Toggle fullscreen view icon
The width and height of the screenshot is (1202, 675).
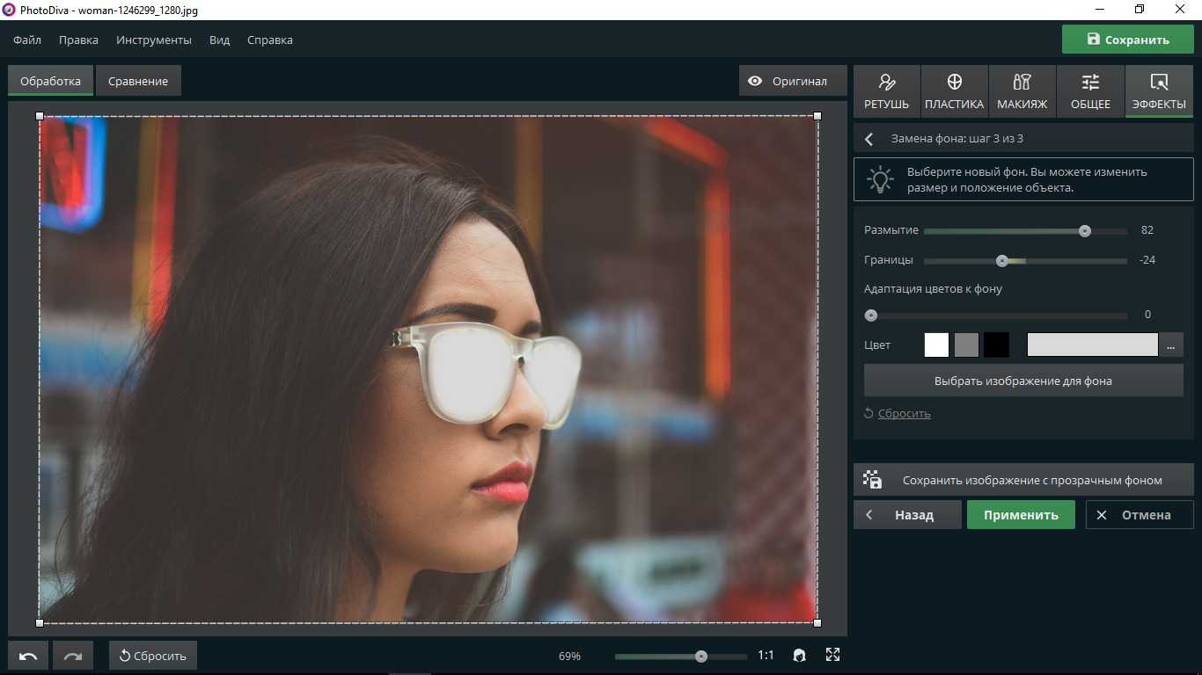click(x=832, y=655)
